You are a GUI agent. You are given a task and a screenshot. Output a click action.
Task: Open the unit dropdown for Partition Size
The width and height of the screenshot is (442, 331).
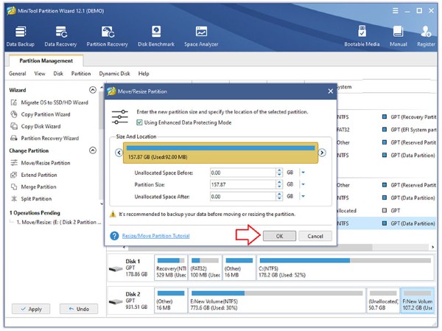[303, 185]
